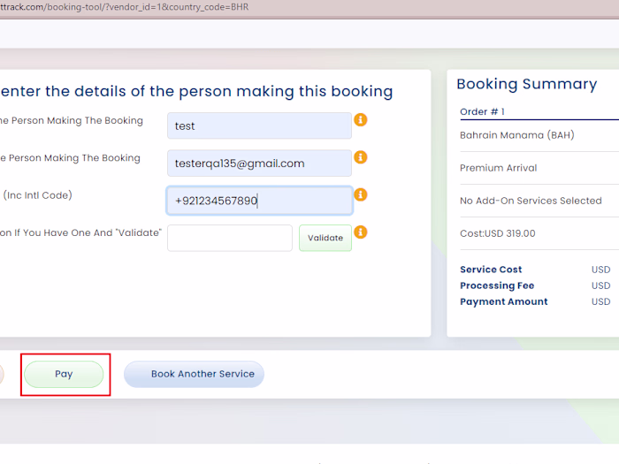Image resolution: width=619 pixels, height=464 pixels.
Task: Focus the email field with testerqa135@gmail.com
Action: pyautogui.click(x=259, y=163)
